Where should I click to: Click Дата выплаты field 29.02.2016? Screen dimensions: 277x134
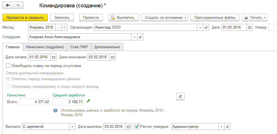tap(114, 127)
